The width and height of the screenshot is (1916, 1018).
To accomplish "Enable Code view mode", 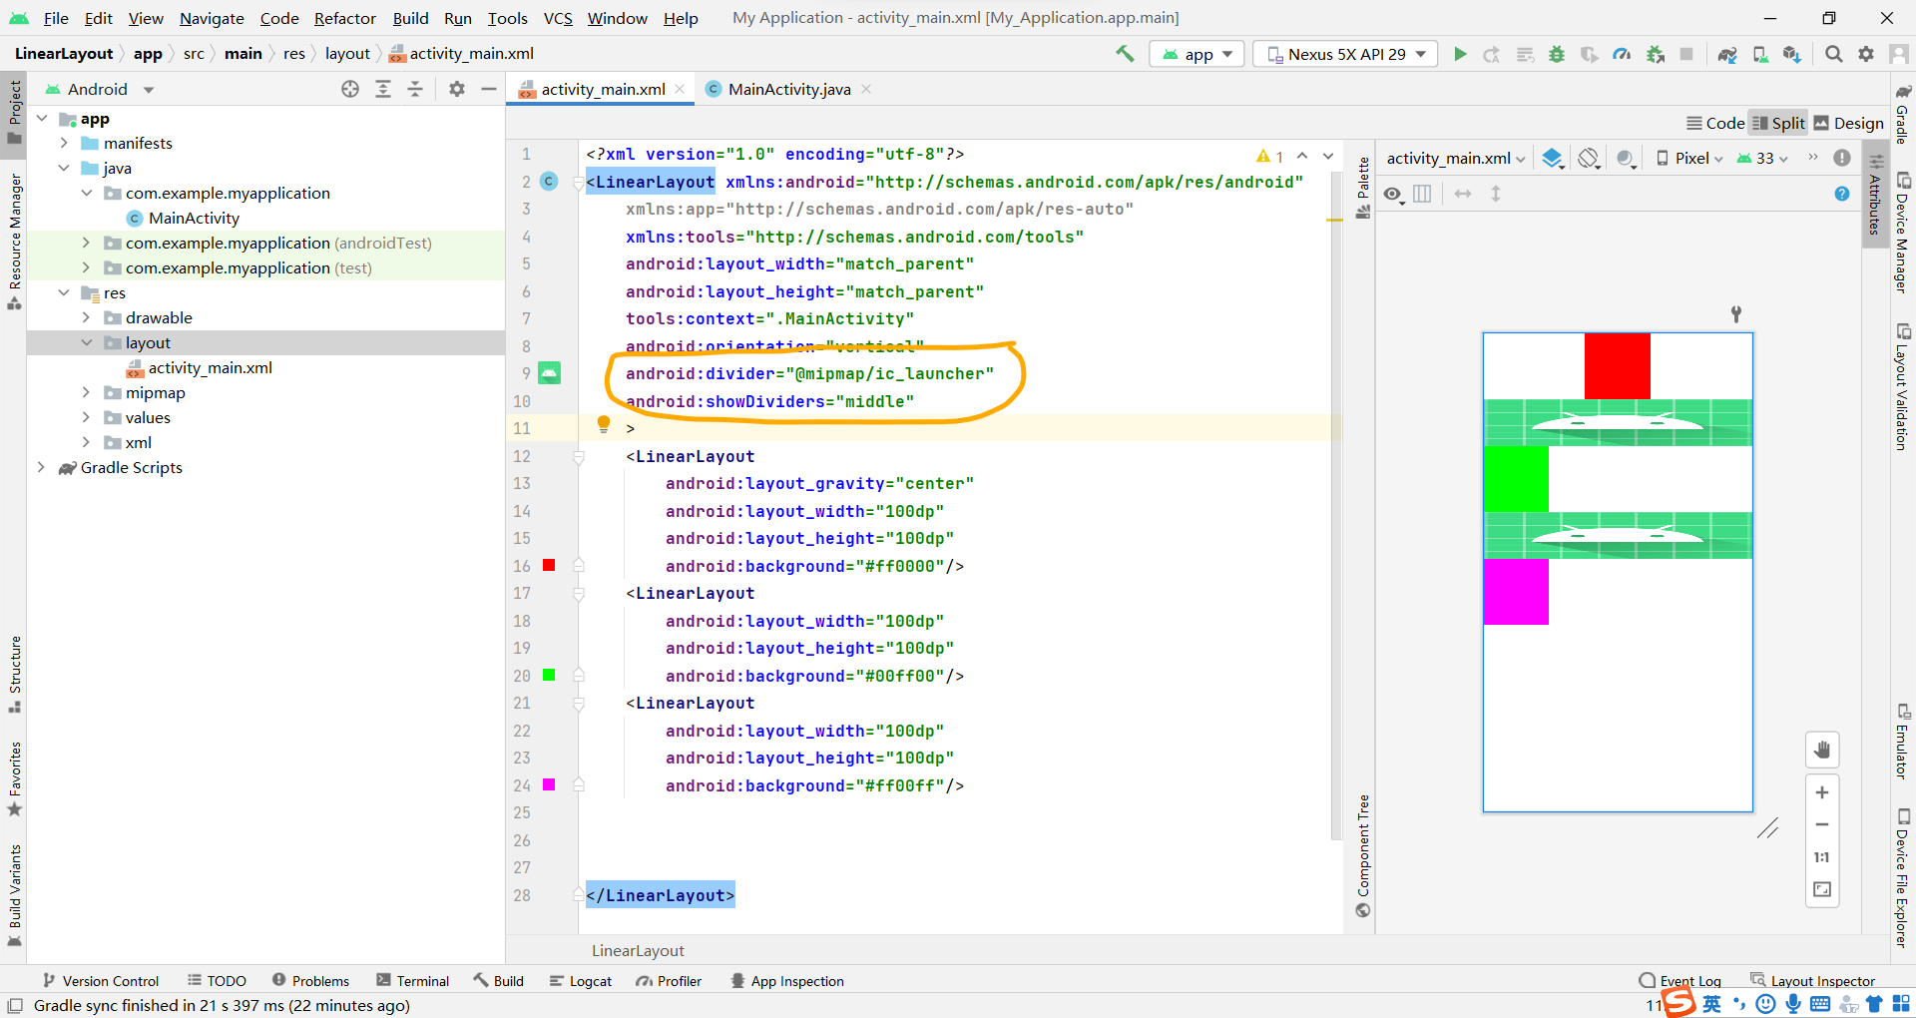I will point(1714,122).
